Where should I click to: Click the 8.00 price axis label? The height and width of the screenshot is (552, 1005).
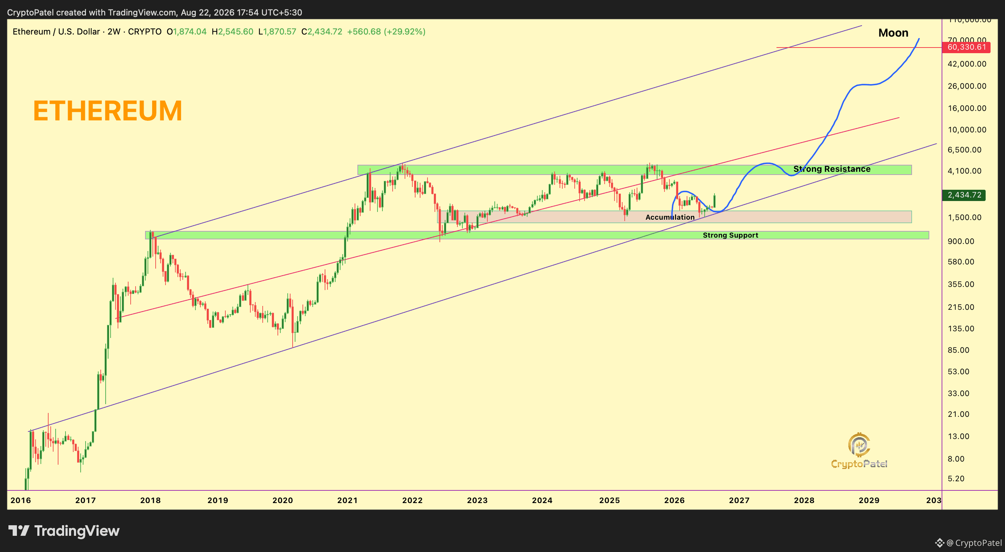(956, 459)
